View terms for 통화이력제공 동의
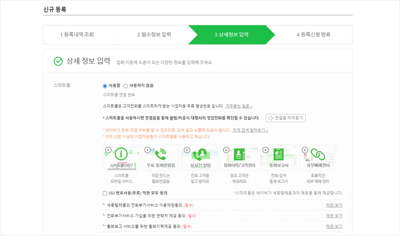 tap(334, 227)
